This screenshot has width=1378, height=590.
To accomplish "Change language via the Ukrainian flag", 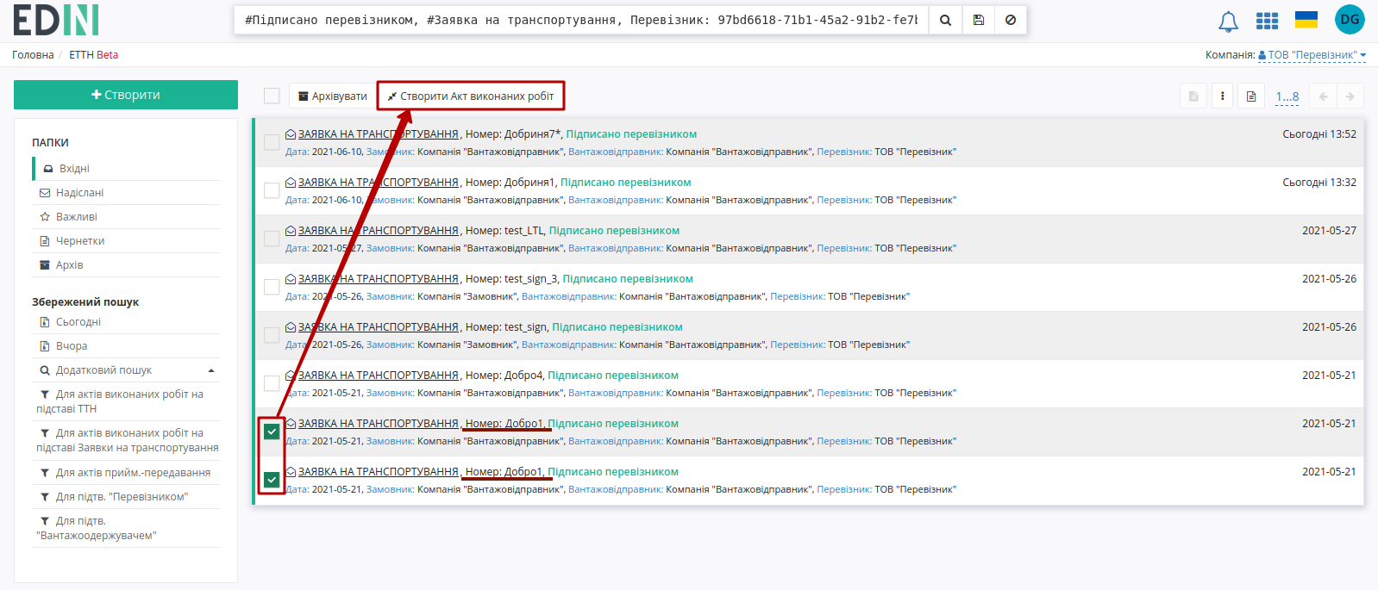I will 1306,20.
